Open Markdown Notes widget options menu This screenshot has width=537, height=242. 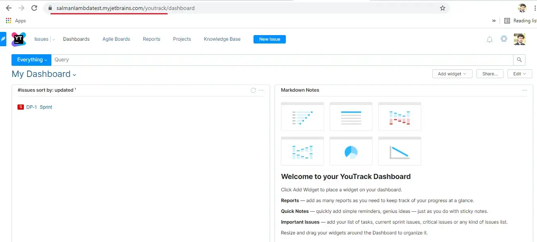(525, 91)
